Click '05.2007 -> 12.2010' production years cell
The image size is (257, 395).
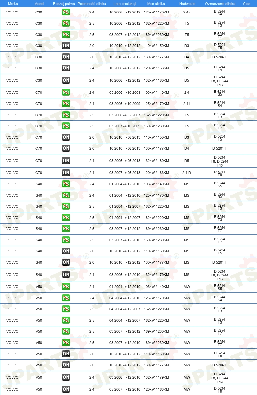click(125, 390)
